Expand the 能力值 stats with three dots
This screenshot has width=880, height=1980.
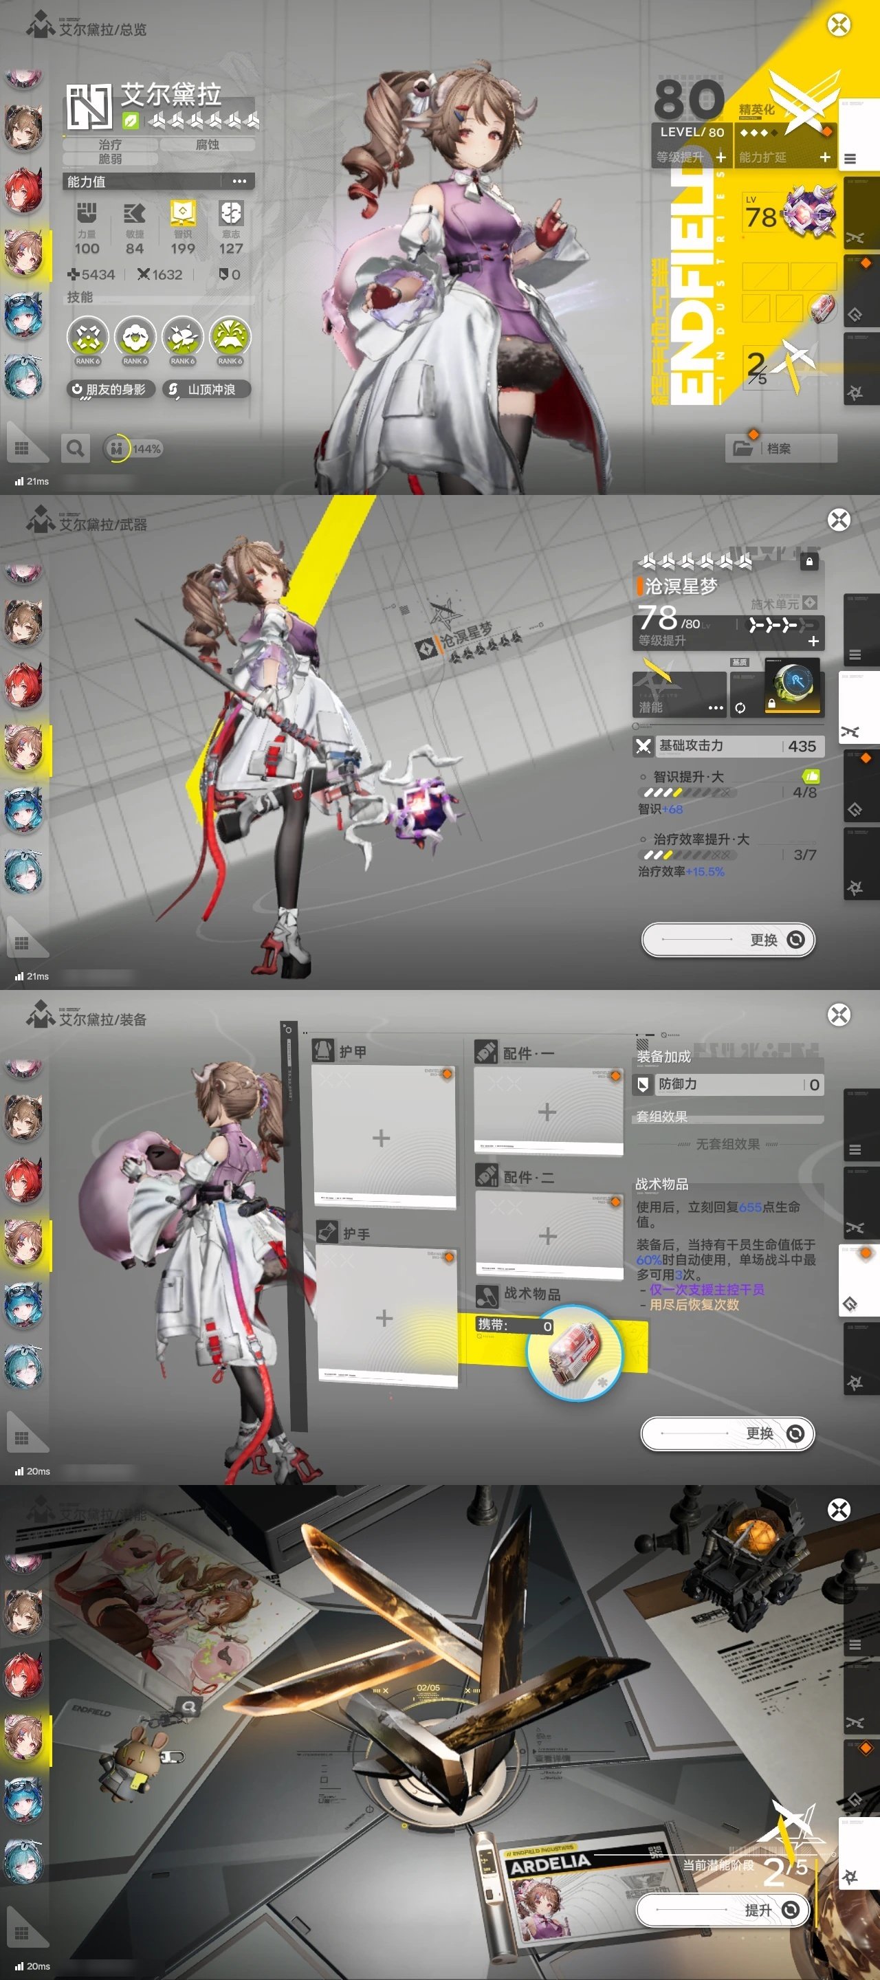tap(239, 181)
